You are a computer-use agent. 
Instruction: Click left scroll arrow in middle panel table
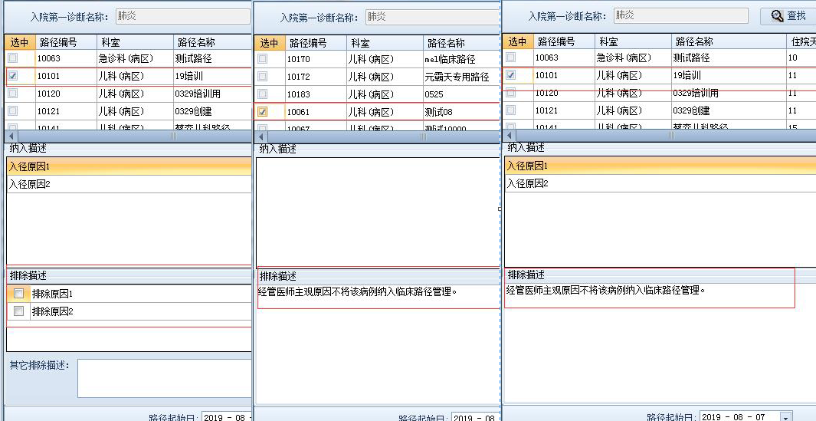click(261, 136)
